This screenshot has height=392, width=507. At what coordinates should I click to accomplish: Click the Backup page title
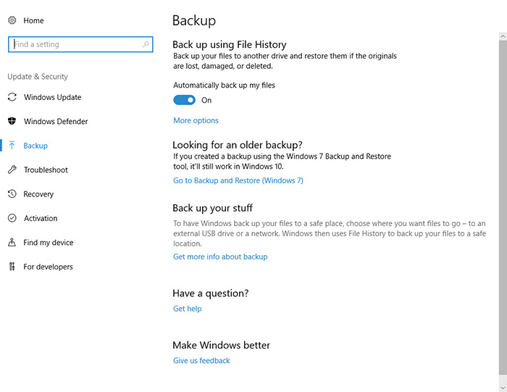point(194,21)
